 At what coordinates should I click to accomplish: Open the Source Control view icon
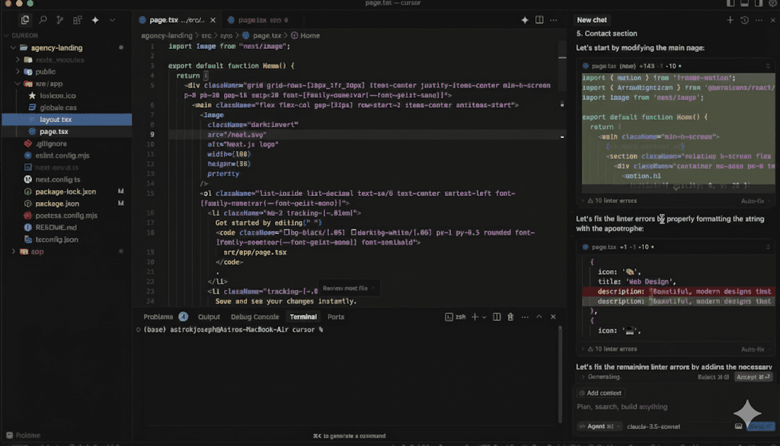click(59, 20)
